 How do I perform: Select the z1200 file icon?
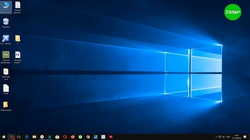pyautogui.click(x=6, y=89)
